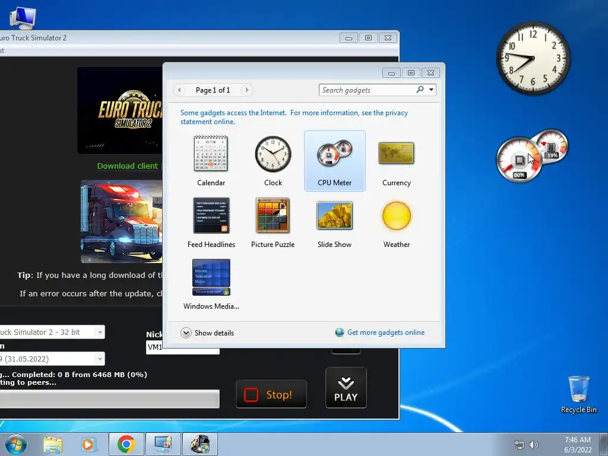The width and height of the screenshot is (608, 456).
Task: Click the Stop! download button
Action: (271, 394)
